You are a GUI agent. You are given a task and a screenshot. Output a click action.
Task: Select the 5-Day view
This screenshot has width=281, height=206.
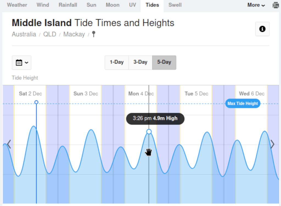(x=164, y=62)
